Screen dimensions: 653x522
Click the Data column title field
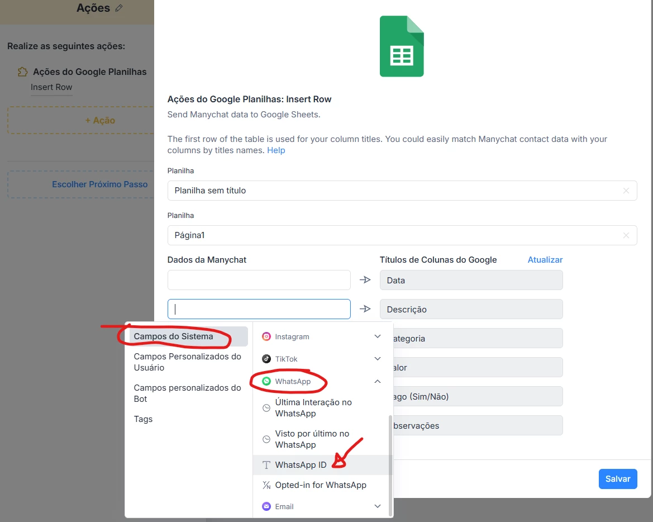(x=471, y=280)
